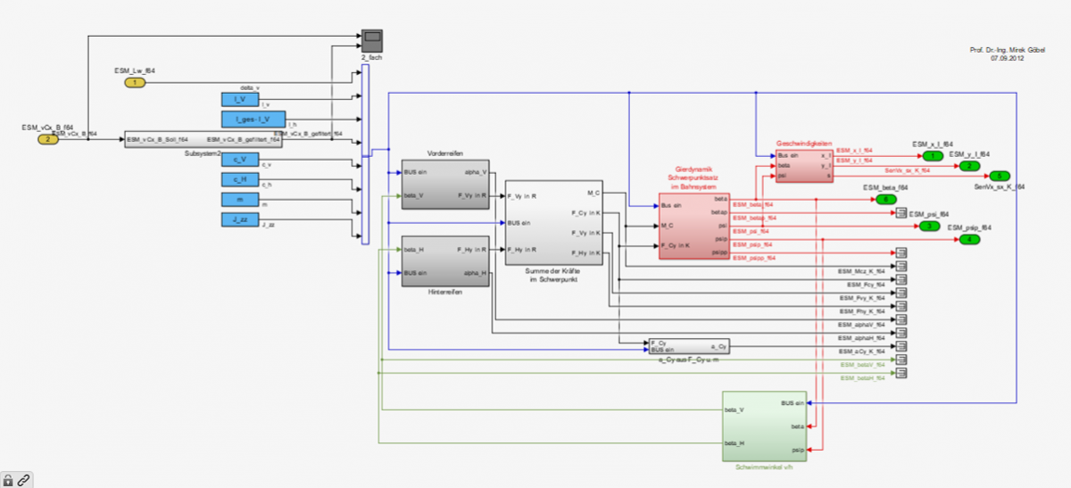
Task: Click the SenVx_sx_K_f64 output port 5
Action: (1000, 176)
